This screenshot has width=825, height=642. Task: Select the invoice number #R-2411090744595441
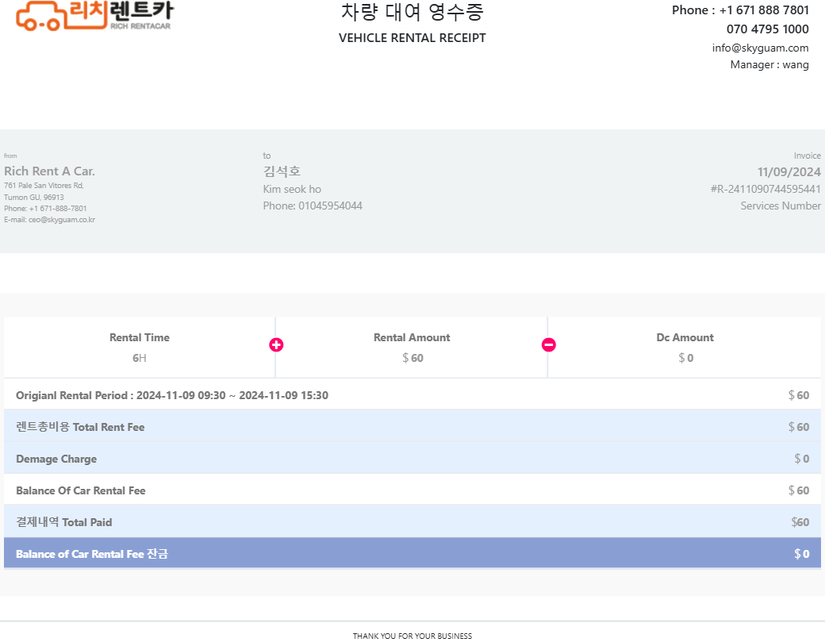pos(765,189)
